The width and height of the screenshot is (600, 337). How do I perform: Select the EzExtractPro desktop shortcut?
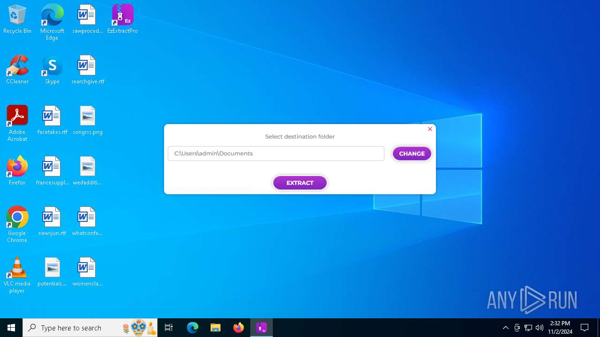(x=122, y=19)
